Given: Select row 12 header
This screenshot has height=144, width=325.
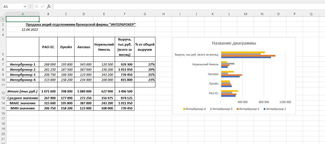Looking at the screenshot, I should pyautogui.click(x=3, y=91).
